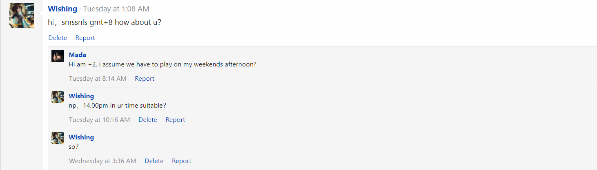Report the "14.00pm in ur time" comment

(175, 119)
